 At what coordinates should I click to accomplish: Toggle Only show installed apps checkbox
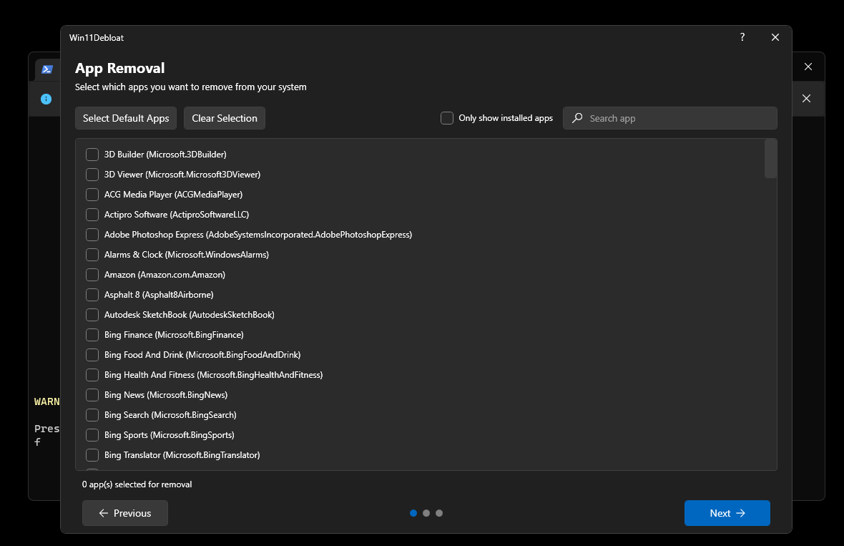pos(447,118)
